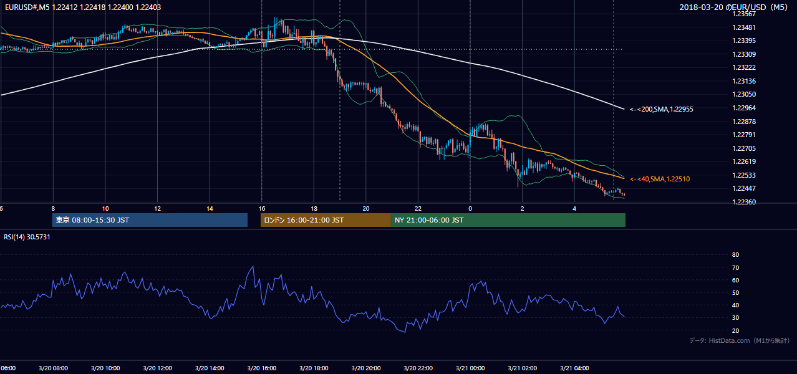This screenshot has width=797, height=374.
Task: Click price axis value 1.23050
Action: pyautogui.click(x=744, y=94)
